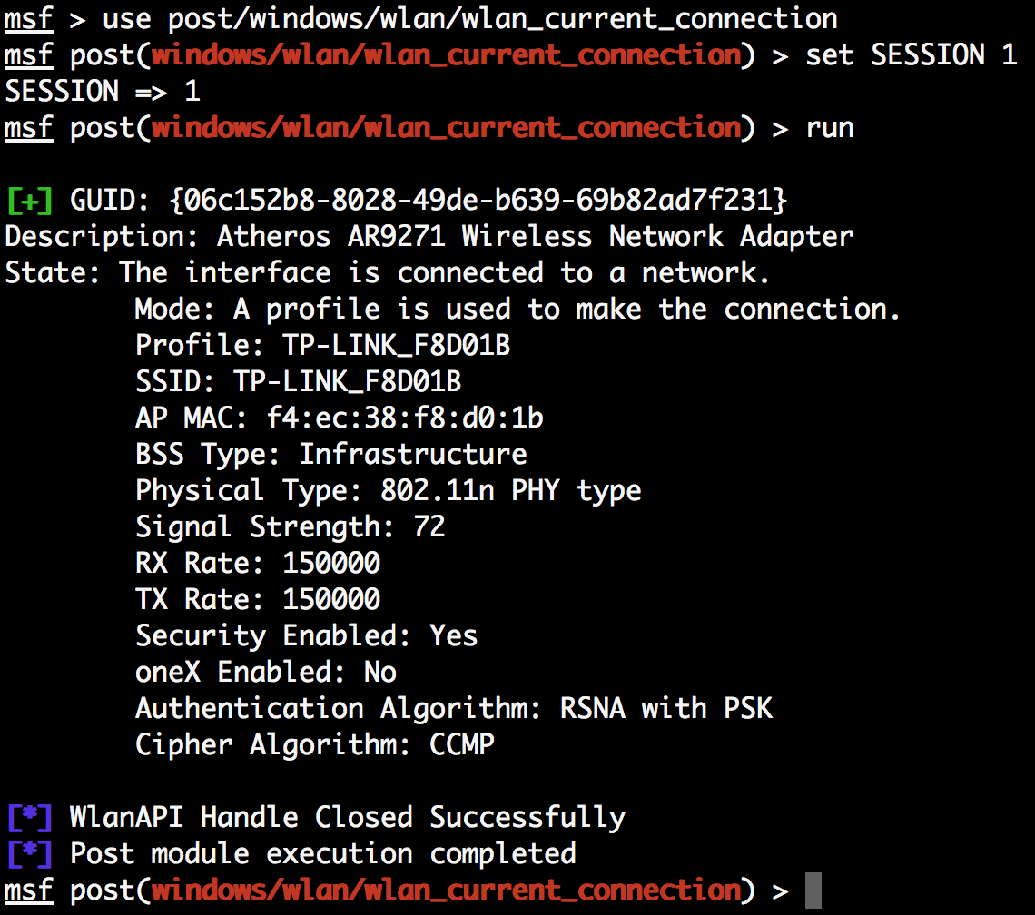Click the underlined msf prompt on the first line
The width and height of the screenshot is (1035, 915).
(28, 18)
